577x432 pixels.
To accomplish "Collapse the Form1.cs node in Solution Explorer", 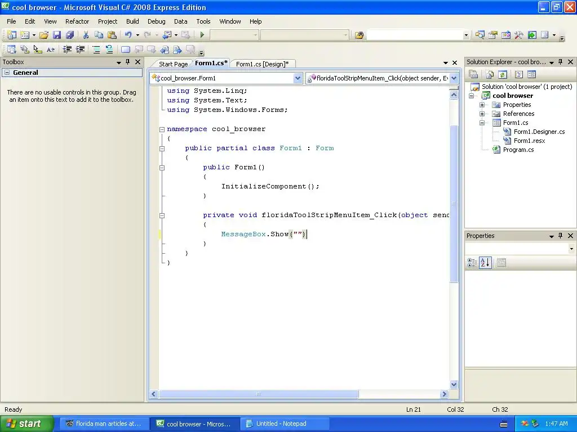I will [482, 123].
